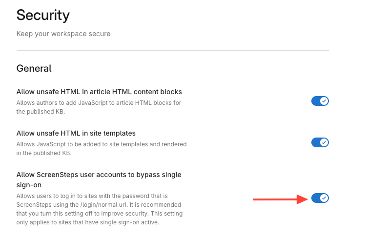Click checkmark knob on article HTML blocks switch
This screenshot has height=238, width=366.
coord(324,101)
